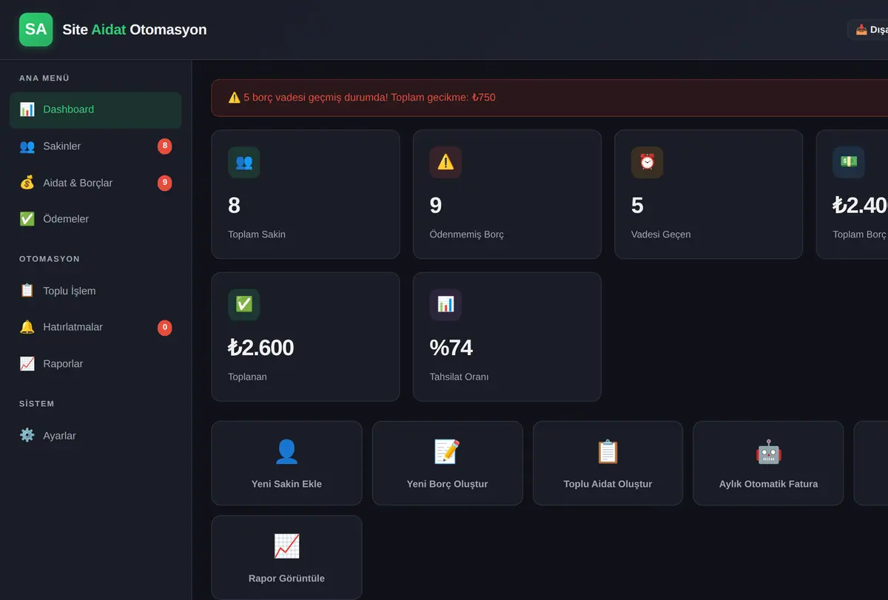The image size is (888, 600).
Task: Click the Yeni Sakin Ekle button
Action: [x=286, y=463]
